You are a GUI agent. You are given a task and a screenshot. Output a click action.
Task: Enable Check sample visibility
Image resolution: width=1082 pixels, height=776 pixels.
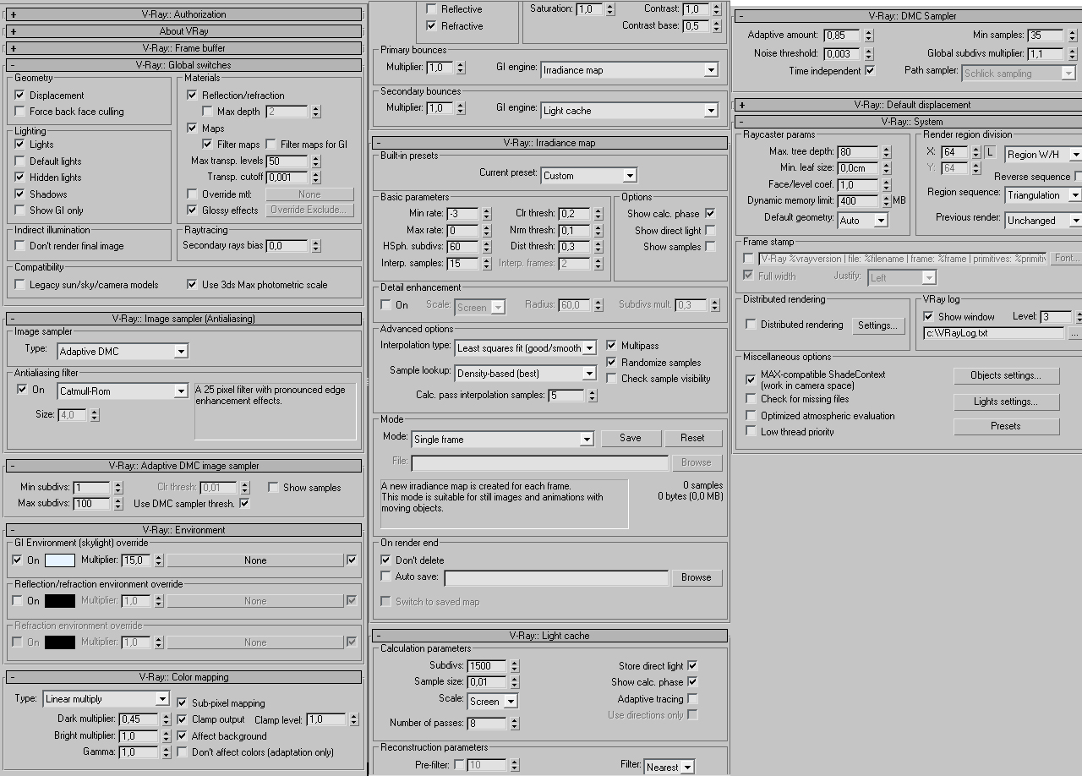[x=612, y=379]
